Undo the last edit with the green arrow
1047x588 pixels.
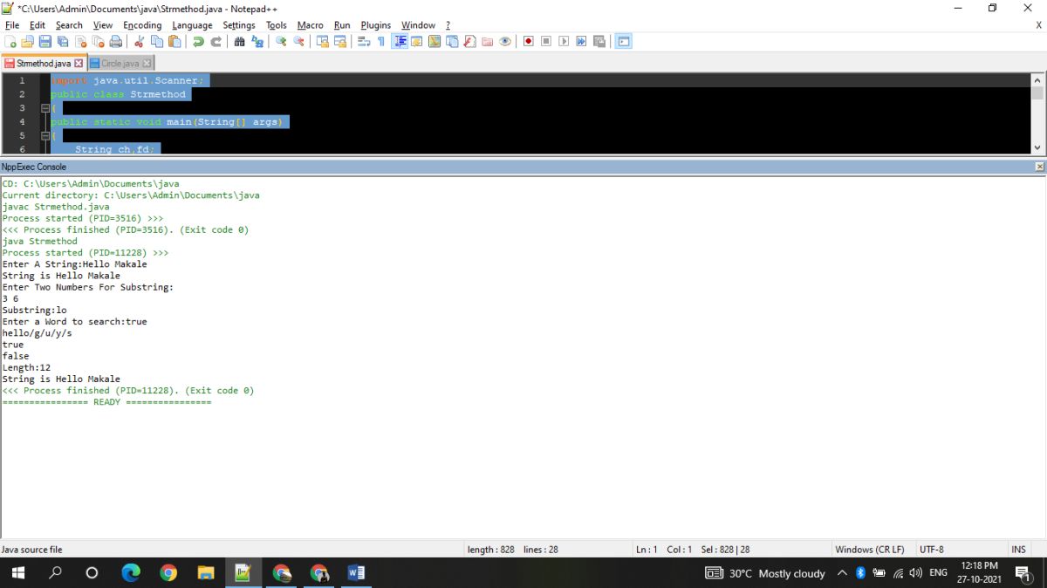(198, 41)
